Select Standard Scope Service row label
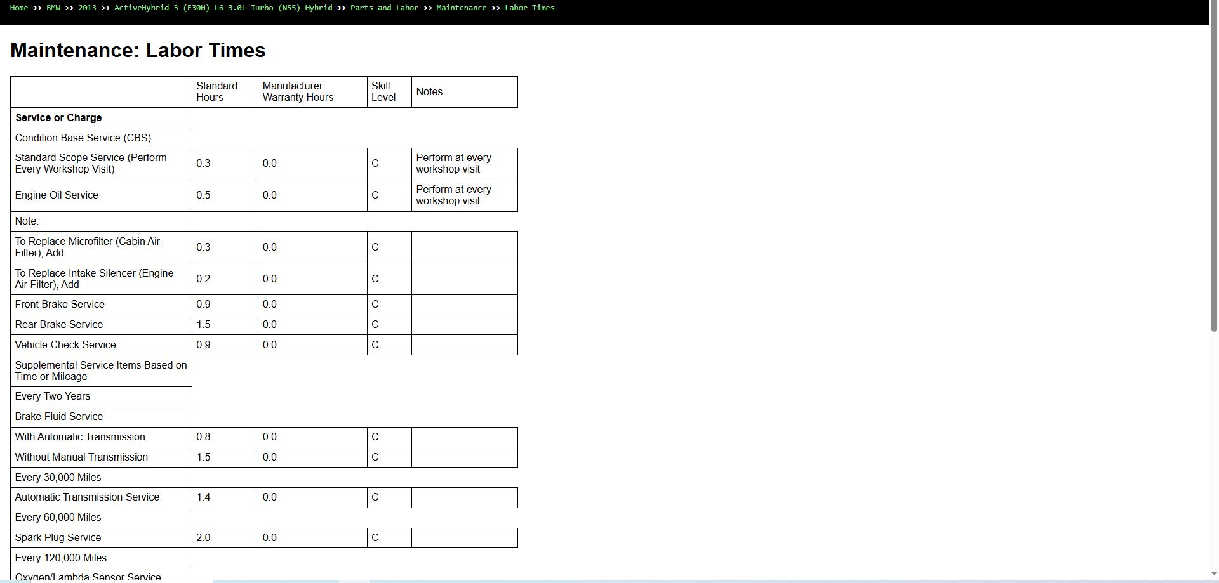1219x583 pixels. (x=101, y=164)
